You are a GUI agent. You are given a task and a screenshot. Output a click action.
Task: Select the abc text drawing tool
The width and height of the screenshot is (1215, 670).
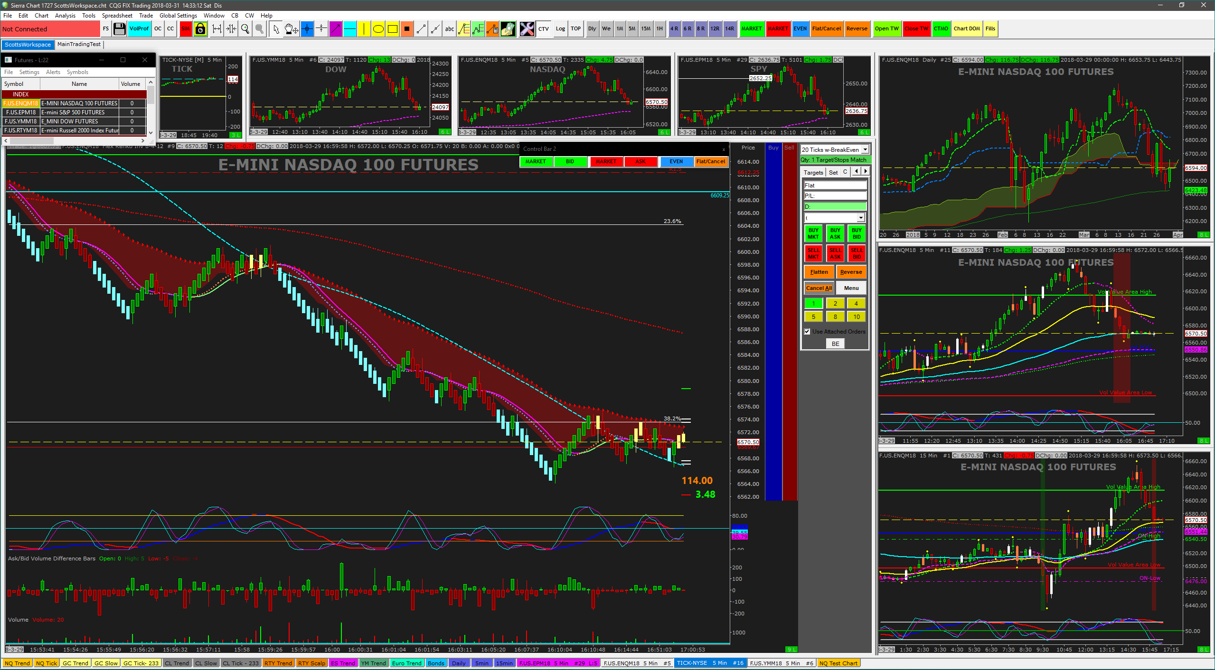pos(449,29)
